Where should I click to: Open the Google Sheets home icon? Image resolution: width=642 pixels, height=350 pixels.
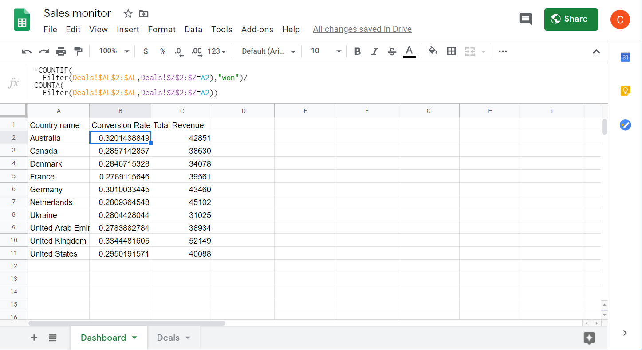click(x=22, y=20)
